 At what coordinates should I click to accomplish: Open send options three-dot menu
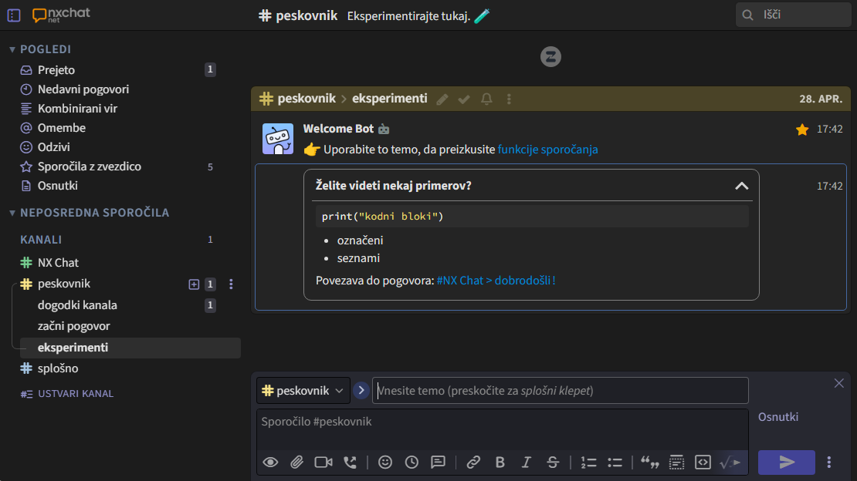[x=829, y=462]
